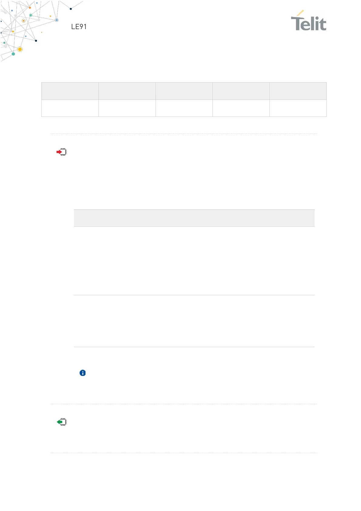Viewport: 361px width, 511px height.
Task: Click the fourth grey header cell of top table
Action: coord(241,91)
